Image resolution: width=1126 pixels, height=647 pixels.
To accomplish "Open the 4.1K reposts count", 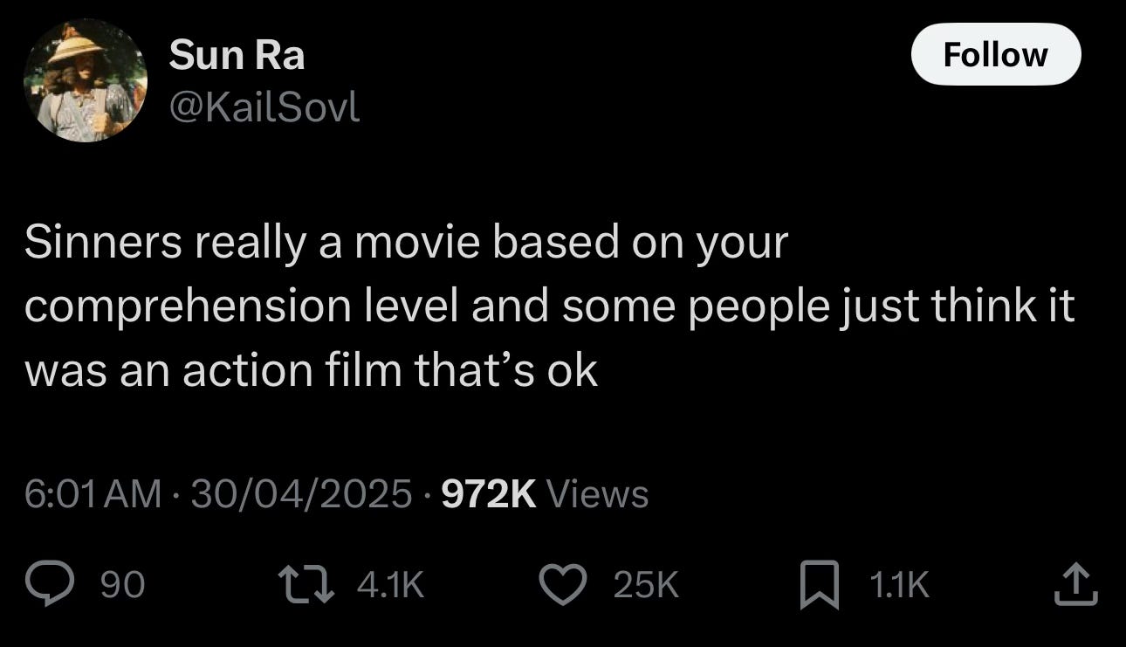I will tap(391, 584).
